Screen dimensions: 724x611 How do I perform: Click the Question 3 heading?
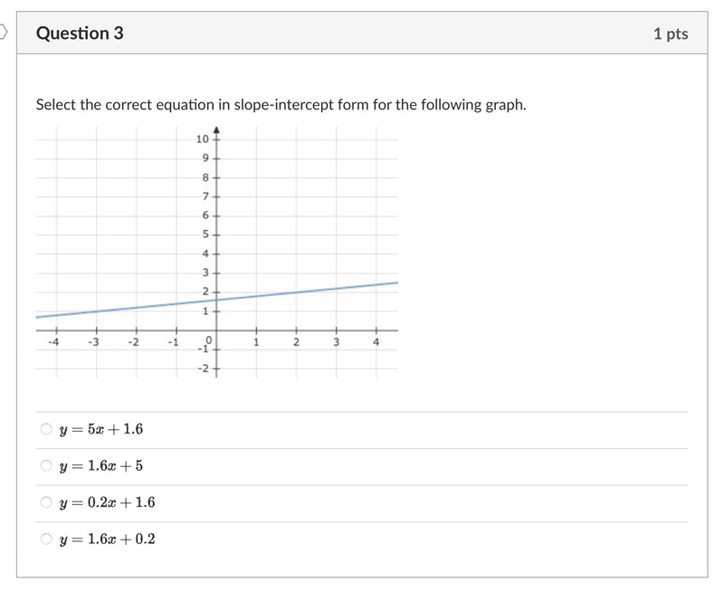tap(80, 33)
